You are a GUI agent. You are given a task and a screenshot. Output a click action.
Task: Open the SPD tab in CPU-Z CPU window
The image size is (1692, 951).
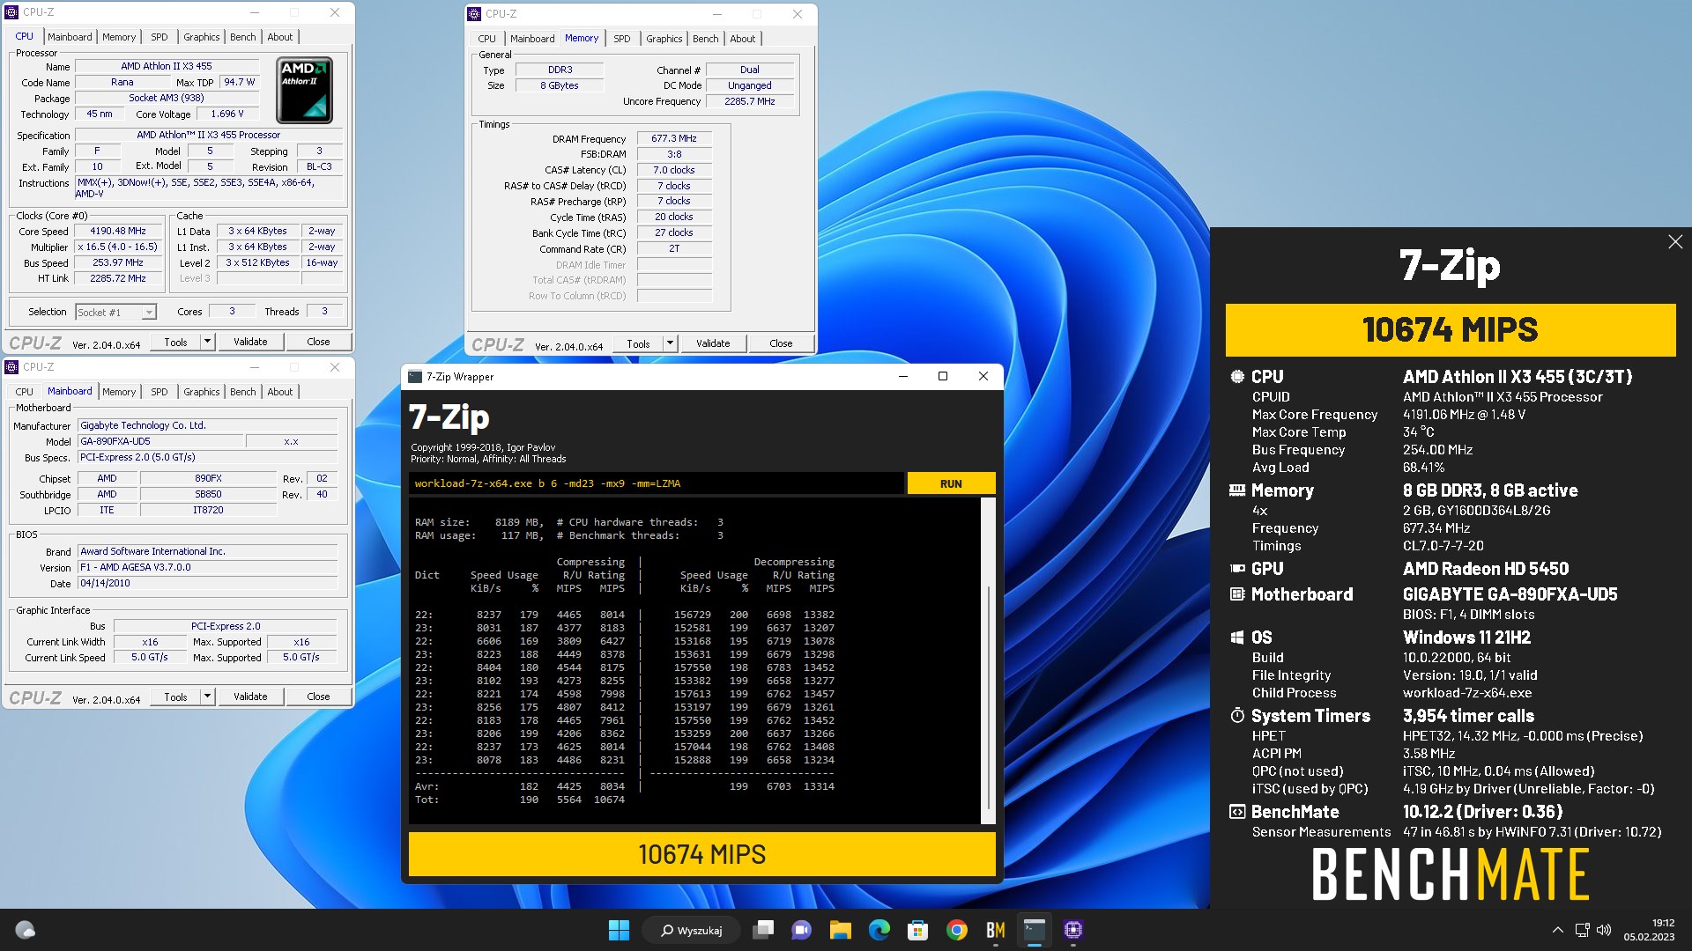pyautogui.click(x=159, y=37)
